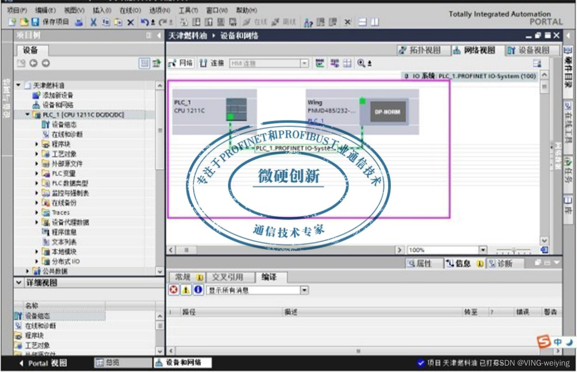The height and width of the screenshot is (372, 577).
Task: Toggle the 网络 networking mode button
Action: point(181,63)
